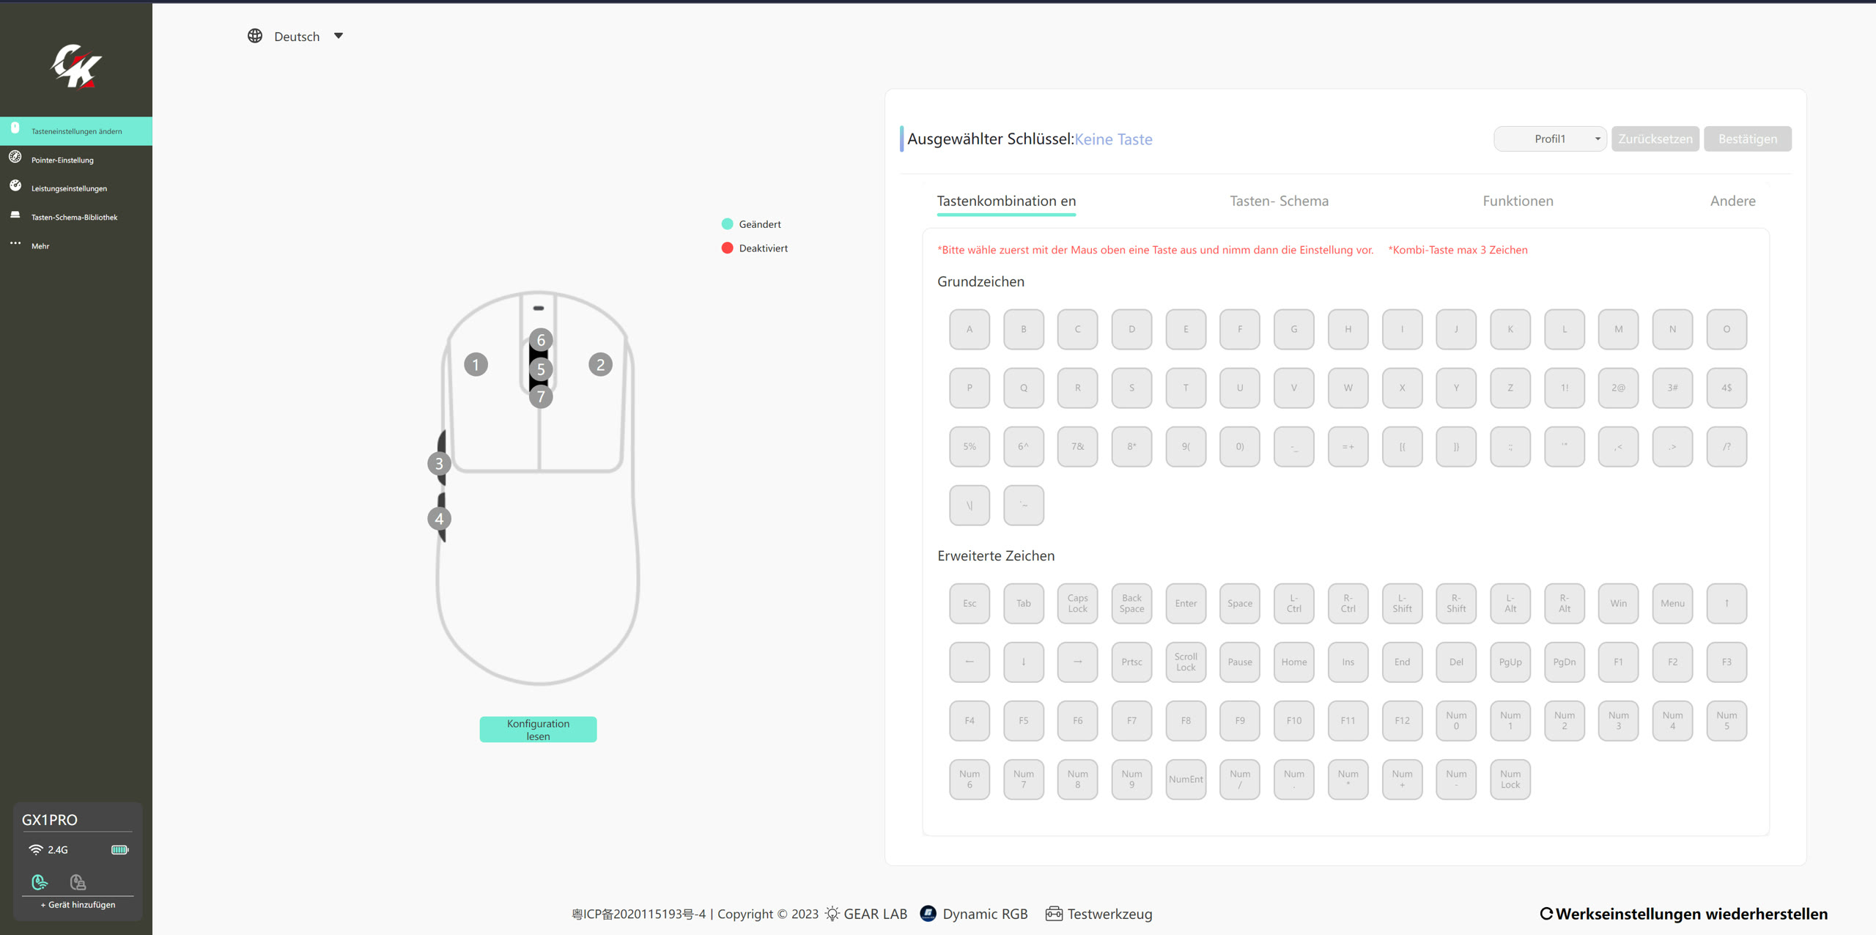Open GEAR LAB via bulb icon
Viewport: 1876px width, 935px height.
click(x=832, y=914)
